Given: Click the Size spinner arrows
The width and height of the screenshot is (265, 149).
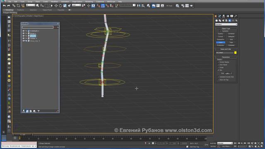Looking at the screenshot, I should (x=231, y=74).
